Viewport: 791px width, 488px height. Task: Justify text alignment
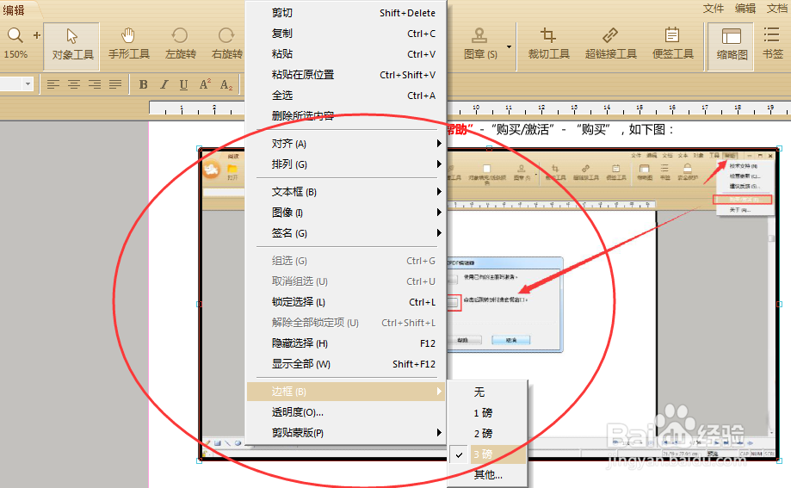[x=115, y=84]
